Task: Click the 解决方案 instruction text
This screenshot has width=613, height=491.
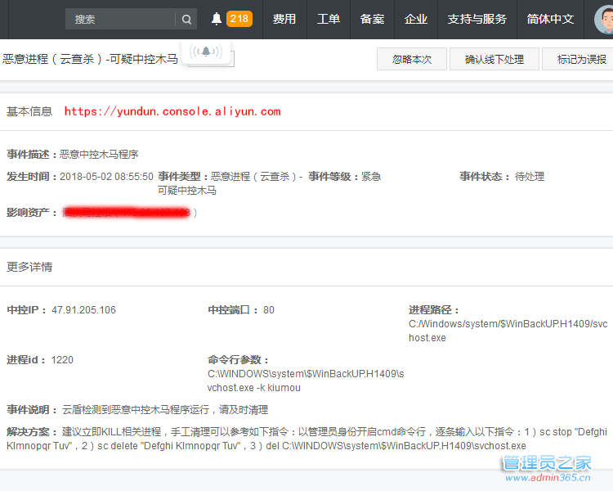Action: 306,439
